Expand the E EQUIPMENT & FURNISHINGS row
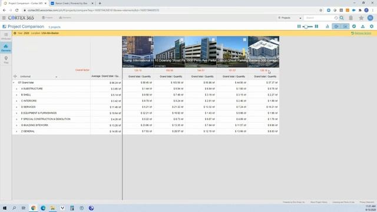The width and height of the screenshot is (377, 212). (x=16, y=113)
